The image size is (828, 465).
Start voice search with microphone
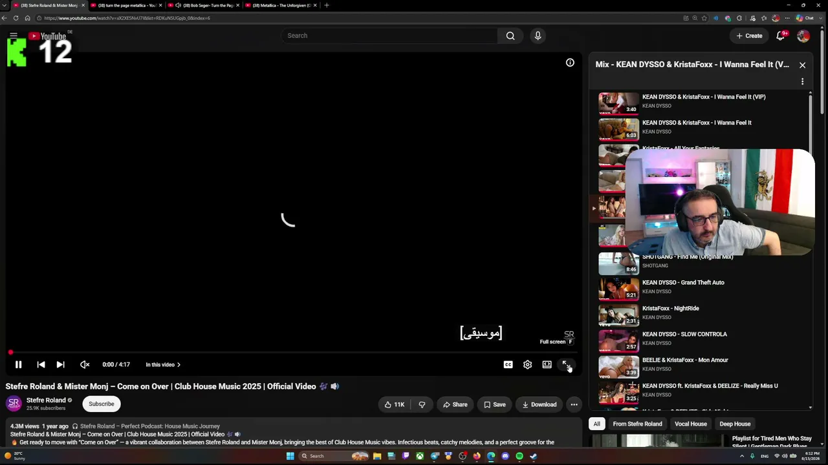coord(538,36)
